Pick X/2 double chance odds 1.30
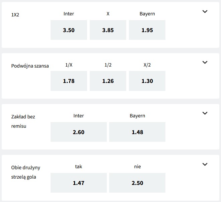 [147, 81]
